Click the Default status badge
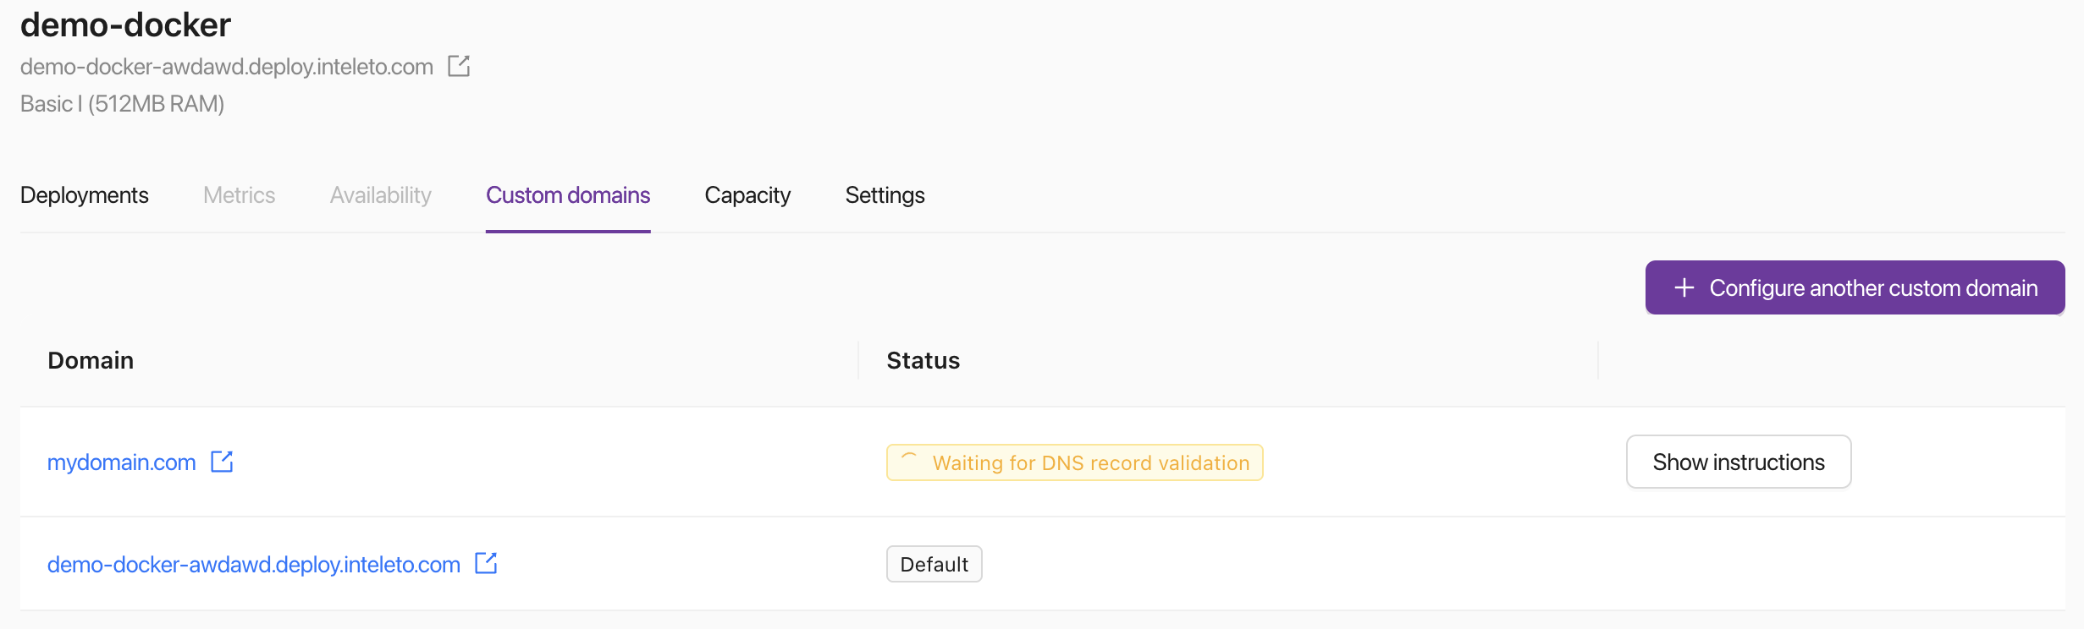2084x629 pixels. (934, 564)
